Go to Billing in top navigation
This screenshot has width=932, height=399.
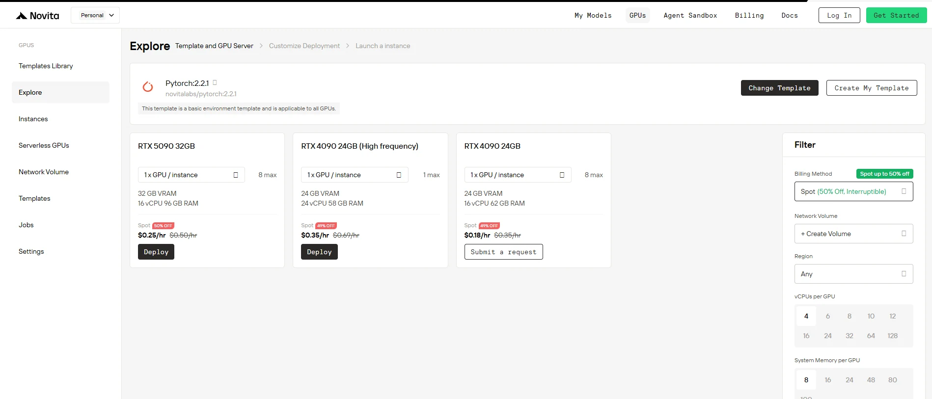tap(749, 15)
